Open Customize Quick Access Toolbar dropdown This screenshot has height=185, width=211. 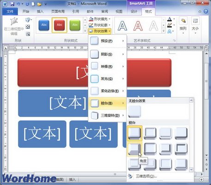click(x=46, y=4)
